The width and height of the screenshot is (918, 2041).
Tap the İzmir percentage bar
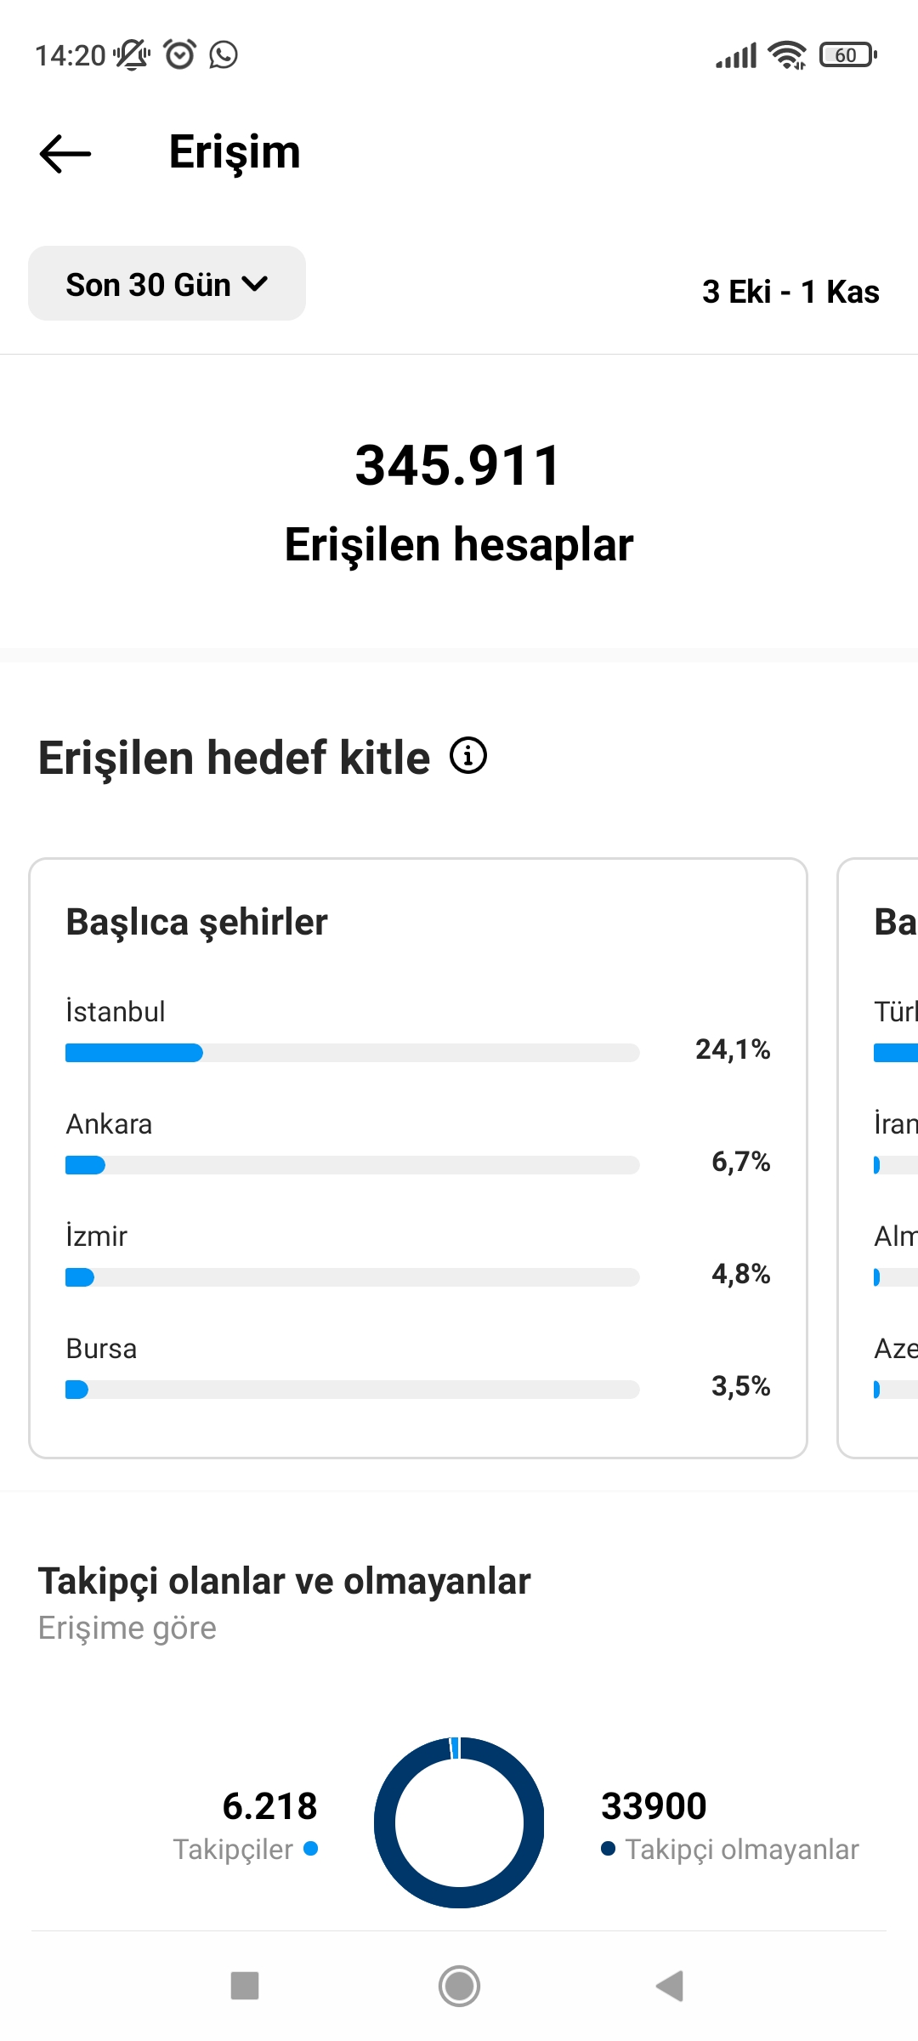tap(353, 1277)
